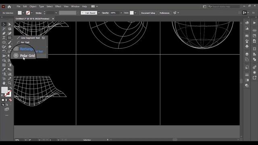Select the Zoom magnifier tool
This screenshot has height=145, width=258.
10,83
